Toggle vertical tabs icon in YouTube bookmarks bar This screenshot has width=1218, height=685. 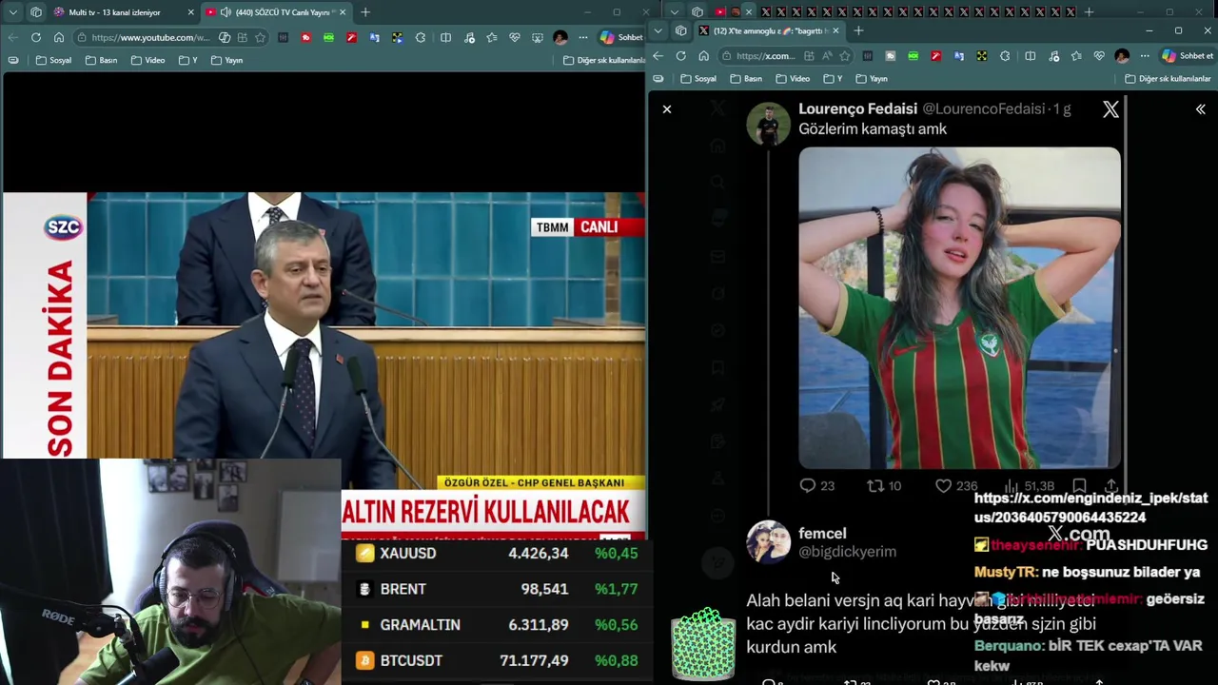[x=12, y=60]
